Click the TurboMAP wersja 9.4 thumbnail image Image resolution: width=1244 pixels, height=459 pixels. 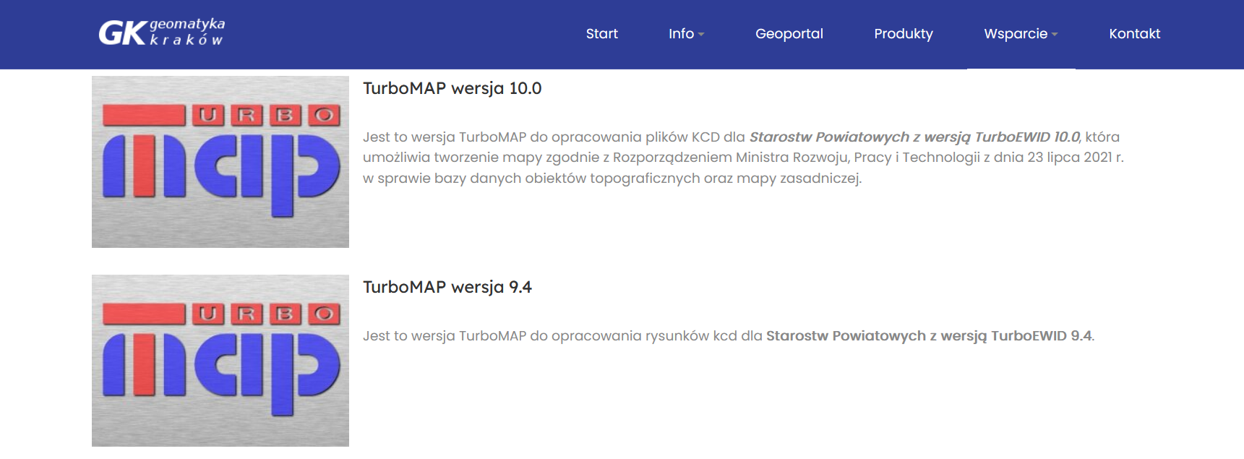click(220, 361)
